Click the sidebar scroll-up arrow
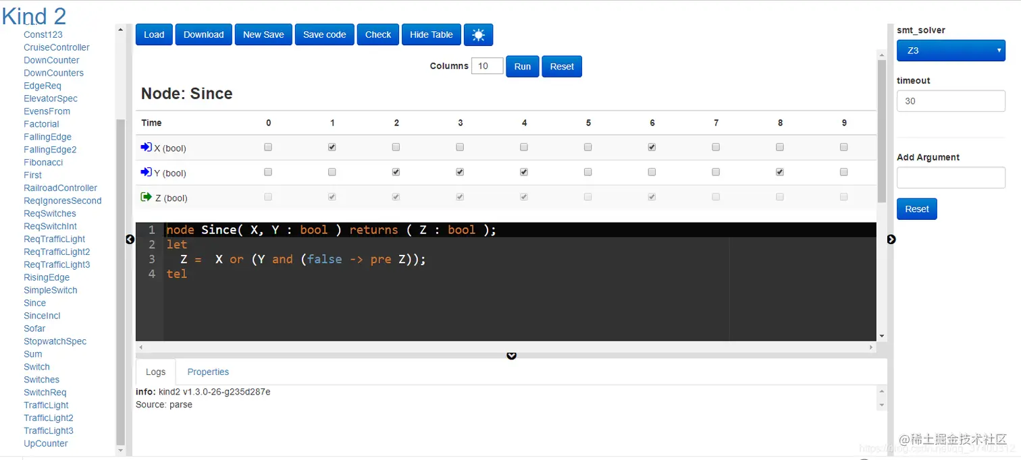 121,29
